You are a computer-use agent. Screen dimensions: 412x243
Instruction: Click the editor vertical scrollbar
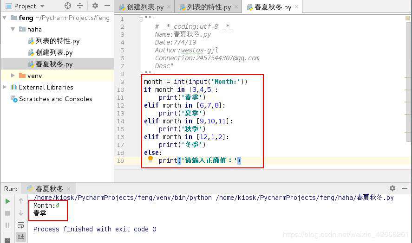click(409, 81)
